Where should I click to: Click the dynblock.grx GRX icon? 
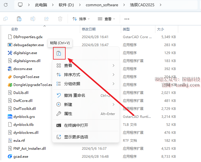pos(10,116)
